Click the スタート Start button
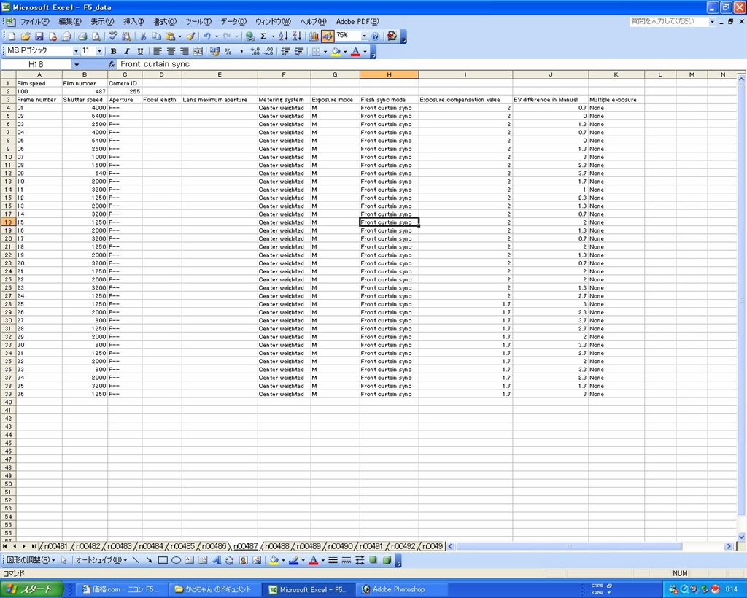Image resolution: width=747 pixels, height=598 pixels. pos(31,589)
